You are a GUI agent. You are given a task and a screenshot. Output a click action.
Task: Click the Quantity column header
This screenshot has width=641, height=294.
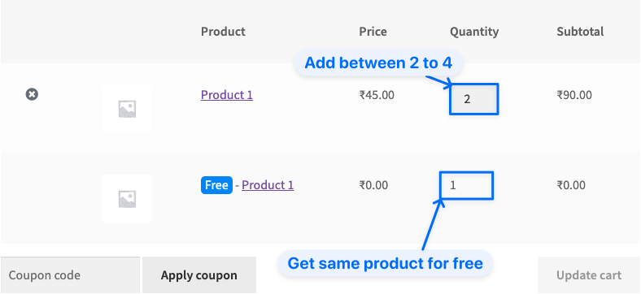474,32
